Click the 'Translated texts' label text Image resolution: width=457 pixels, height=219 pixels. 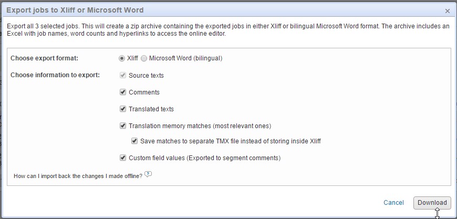tap(151, 109)
